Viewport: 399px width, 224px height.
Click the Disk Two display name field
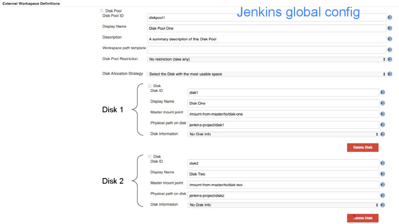coord(283,174)
